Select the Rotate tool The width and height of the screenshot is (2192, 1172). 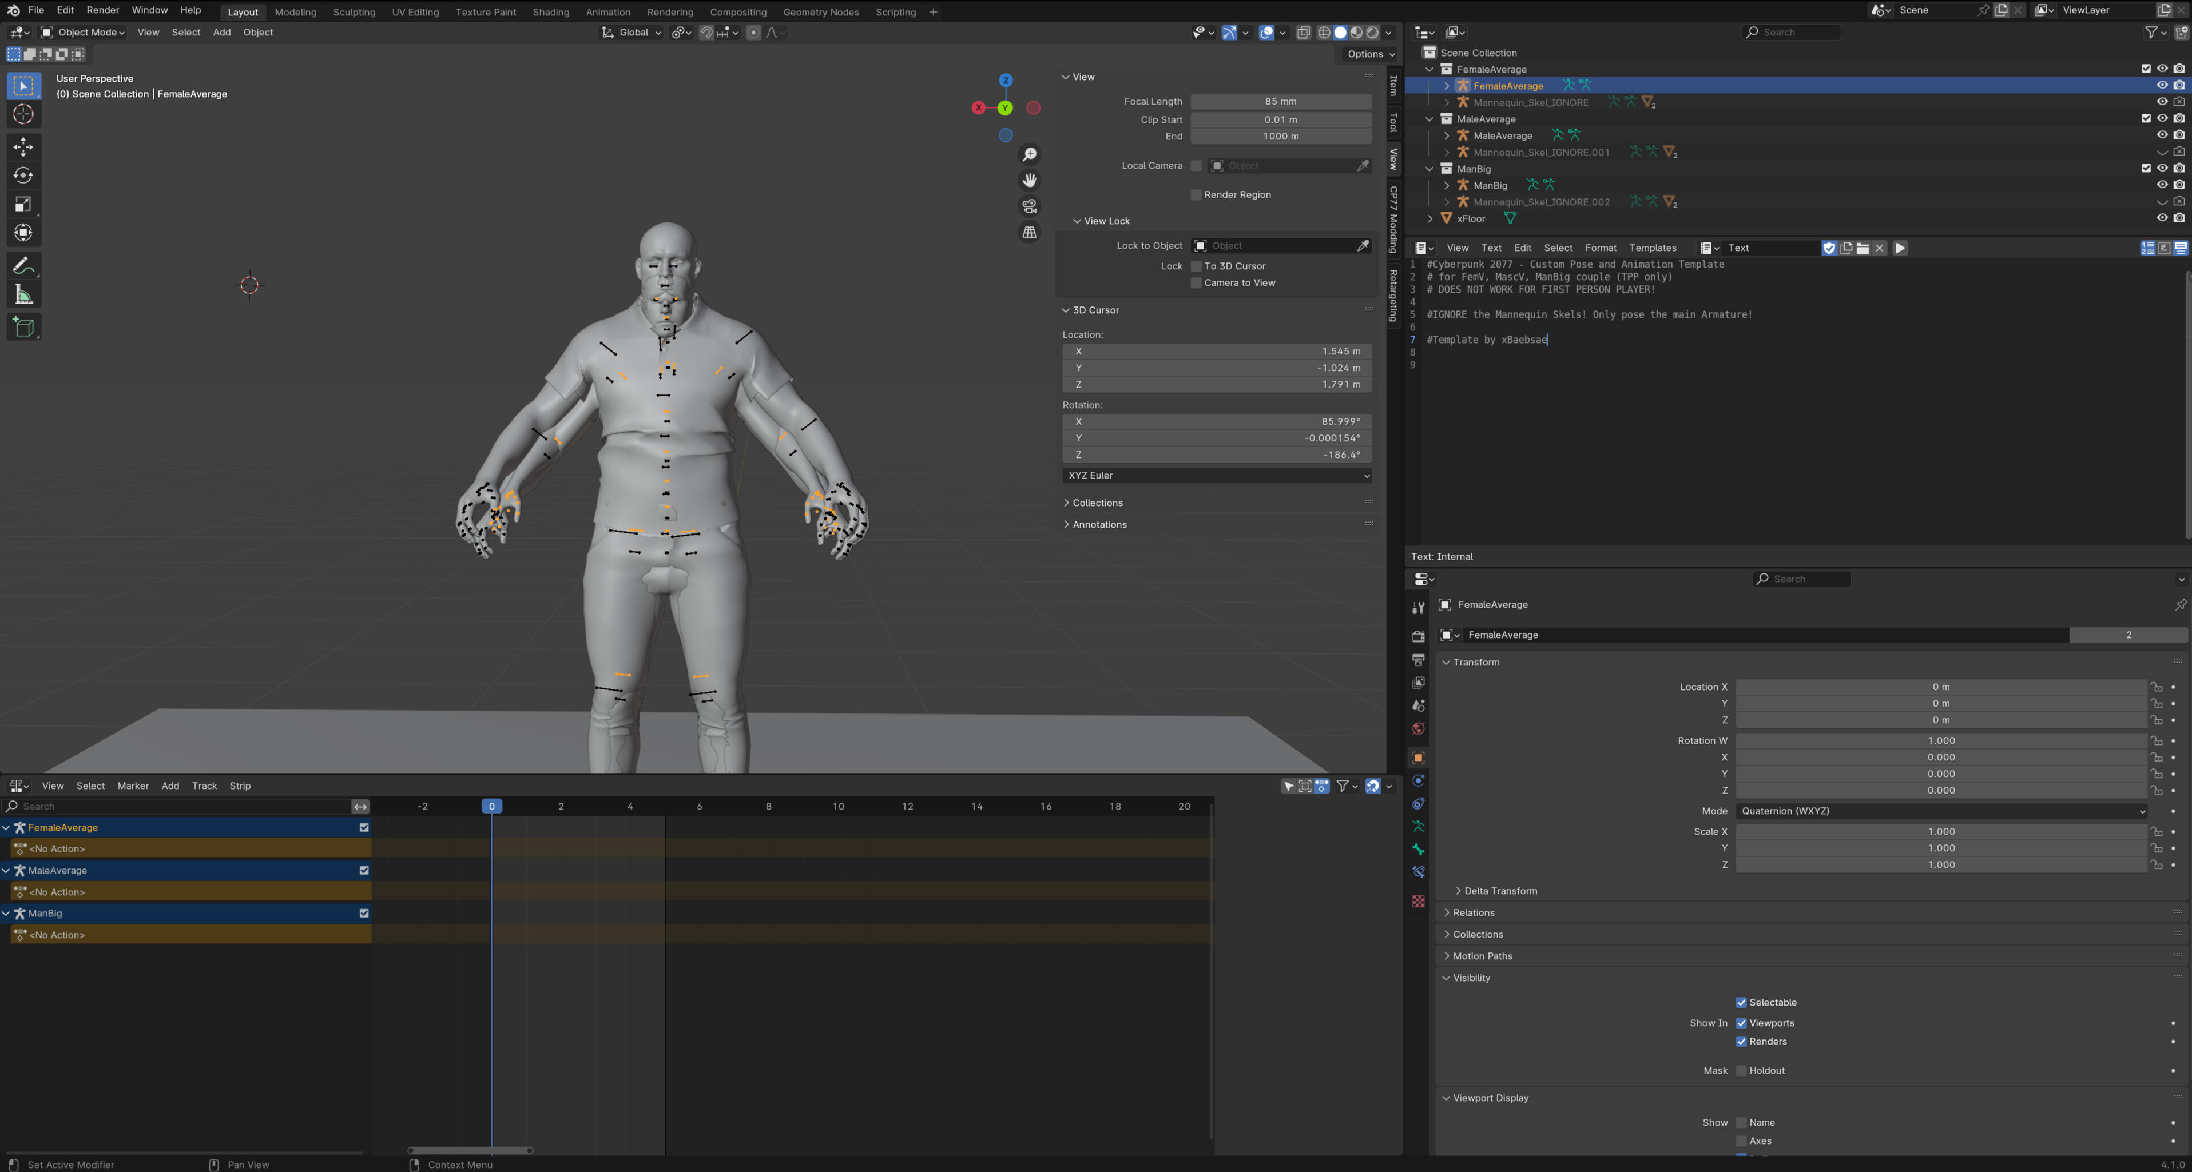pyautogui.click(x=23, y=175)
